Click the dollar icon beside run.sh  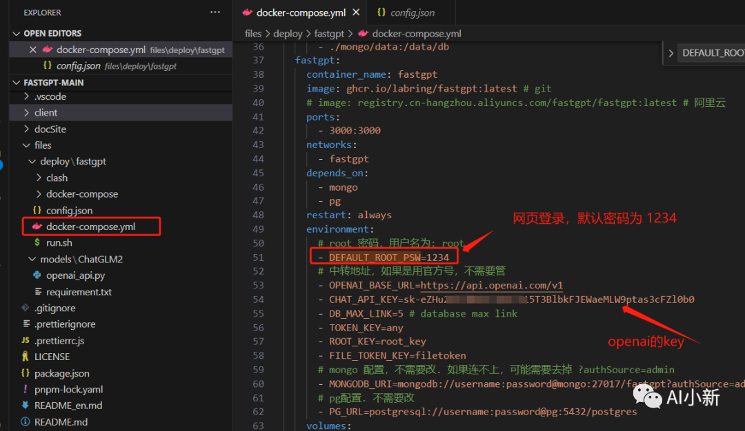pyautogui.click(x=37, y=242)
